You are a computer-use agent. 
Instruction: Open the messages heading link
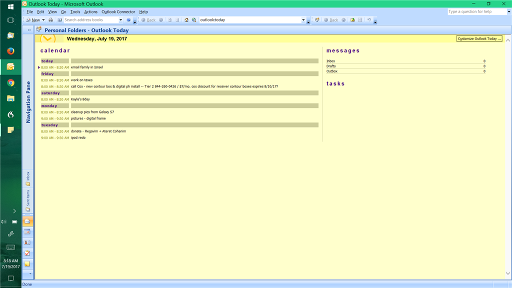(343, 50)
